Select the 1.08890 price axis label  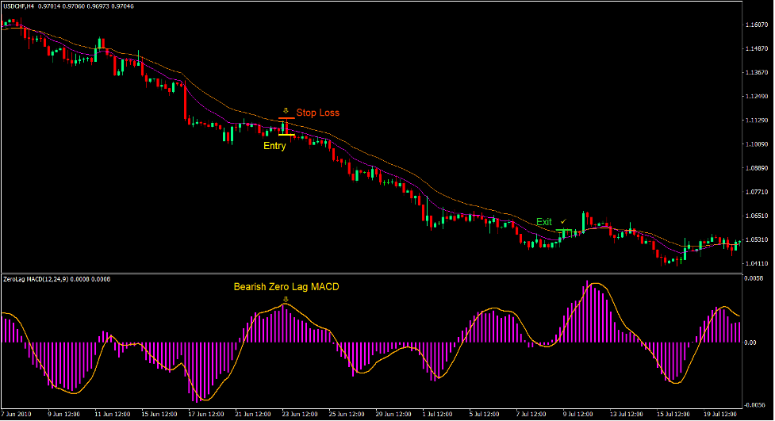[x=757, y=169]
